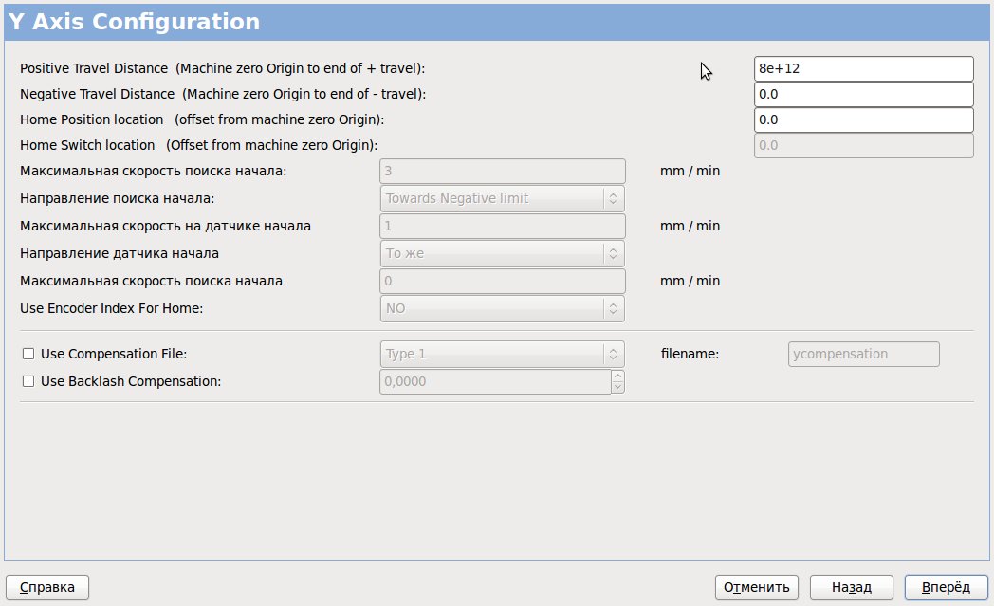The image size is (994, 606).
Task: Expand the 'То же' direction dropdown
Action: tap(502, 254)
